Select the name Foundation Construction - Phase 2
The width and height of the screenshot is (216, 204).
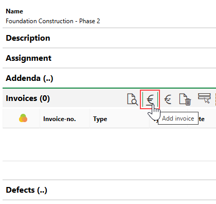click(x=53, y=21)
